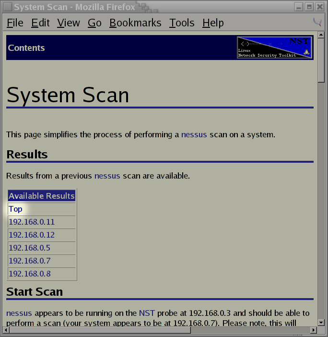Click the Firefox activity throbber icon
This screenshot has height=337, width=328.
click(317, 22)
